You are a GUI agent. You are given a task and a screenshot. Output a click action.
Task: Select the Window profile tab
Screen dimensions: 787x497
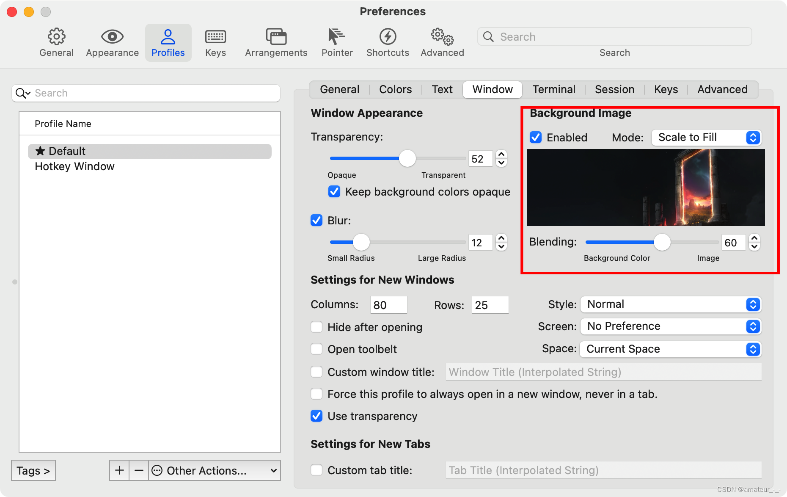click(x=493, y=89)
